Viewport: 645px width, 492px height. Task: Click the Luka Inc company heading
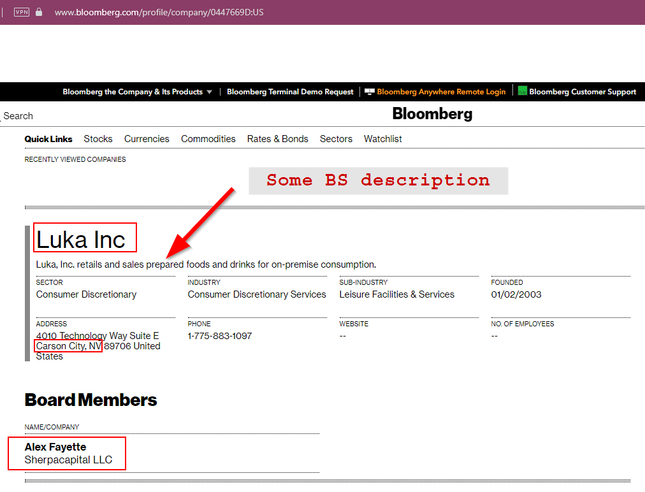pyautogui.click(x=80, y=240)
